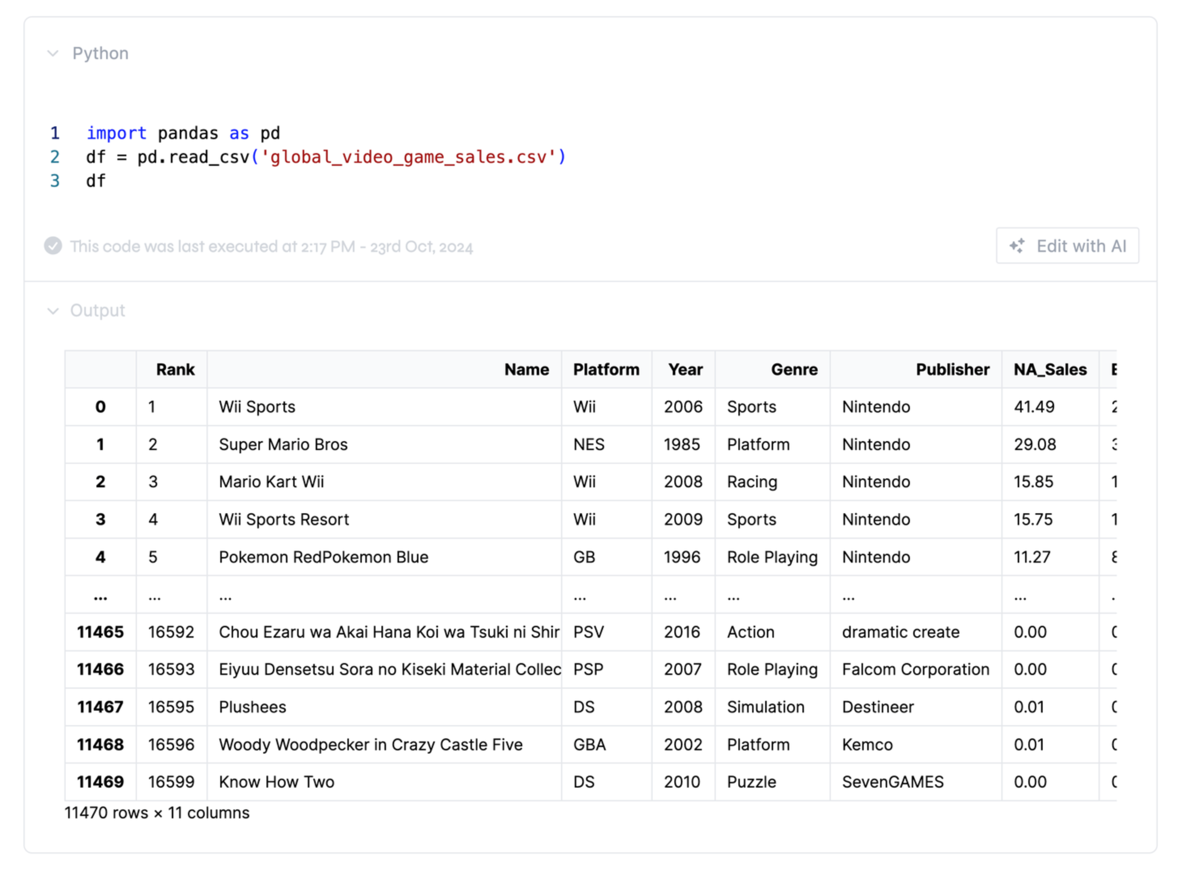Click the 11470 rows × 11 columns label
Viewport: 1182px width, 871px height.
click(157, 812)
